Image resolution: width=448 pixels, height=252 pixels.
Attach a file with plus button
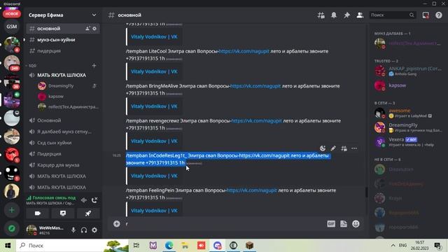pos(117,224)
